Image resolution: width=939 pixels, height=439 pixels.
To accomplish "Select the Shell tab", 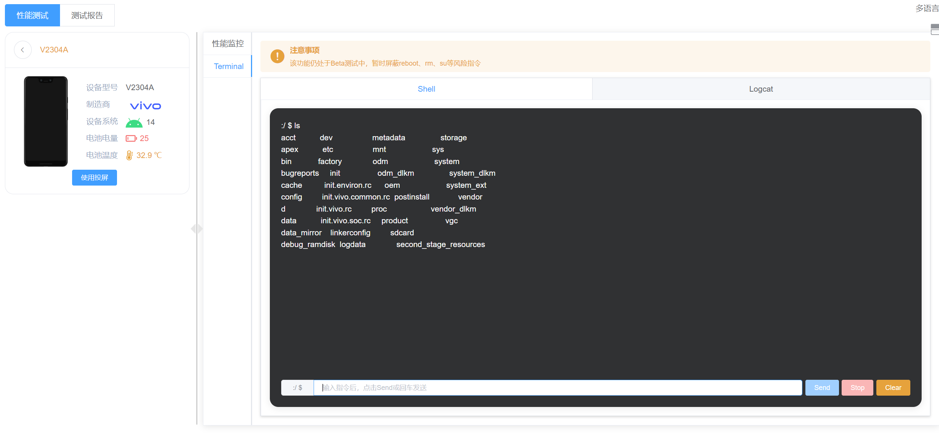I will [426, 89].
